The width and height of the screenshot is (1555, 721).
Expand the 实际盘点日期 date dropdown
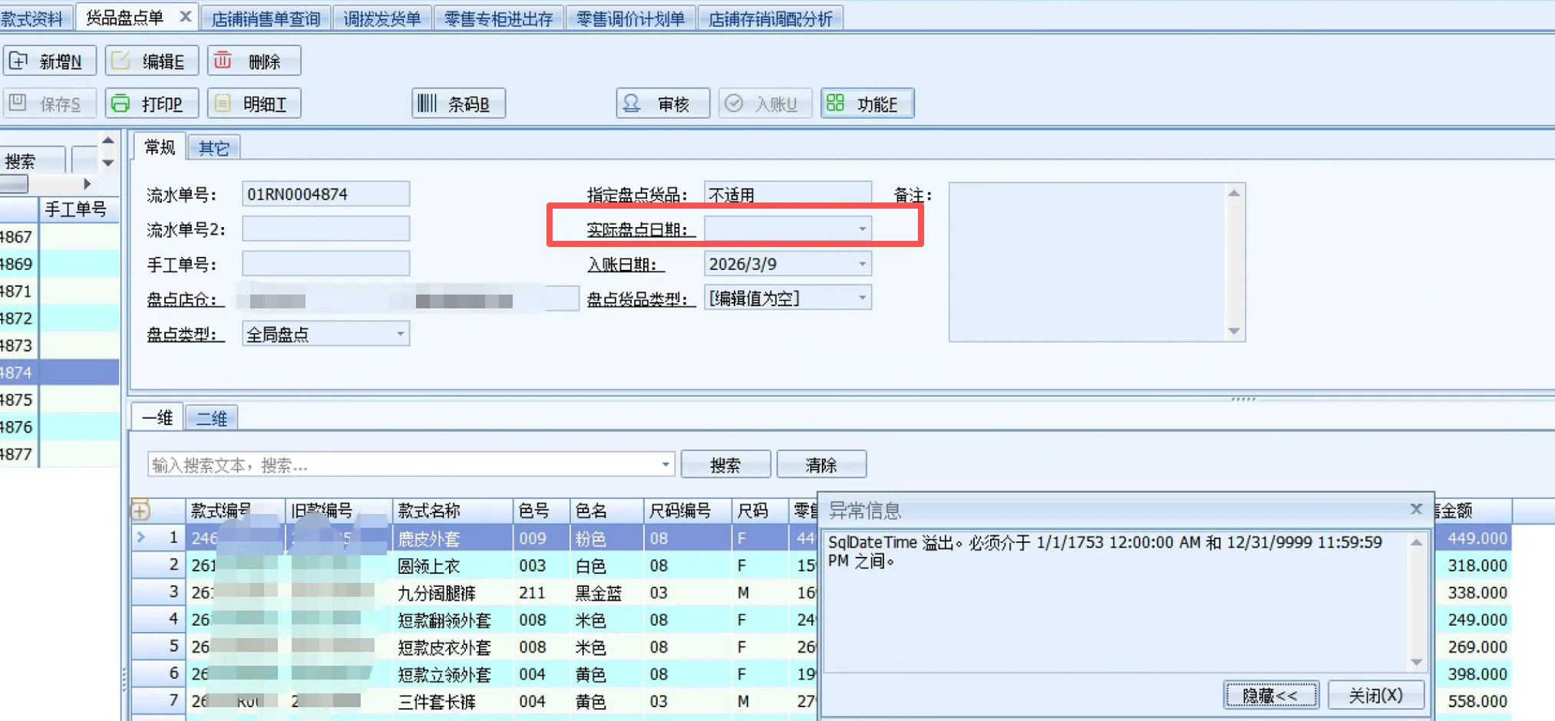click(862, 229)
